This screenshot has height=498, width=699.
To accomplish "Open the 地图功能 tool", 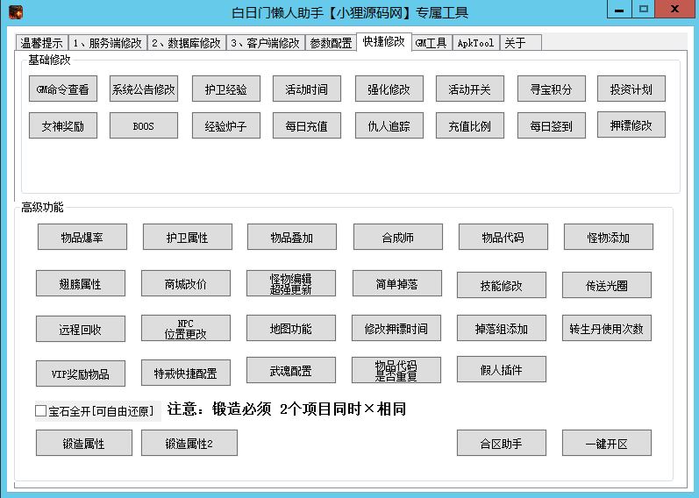I will click(290, 329).
